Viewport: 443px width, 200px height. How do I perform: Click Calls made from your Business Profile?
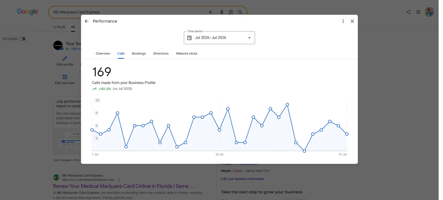coord(124,83)
